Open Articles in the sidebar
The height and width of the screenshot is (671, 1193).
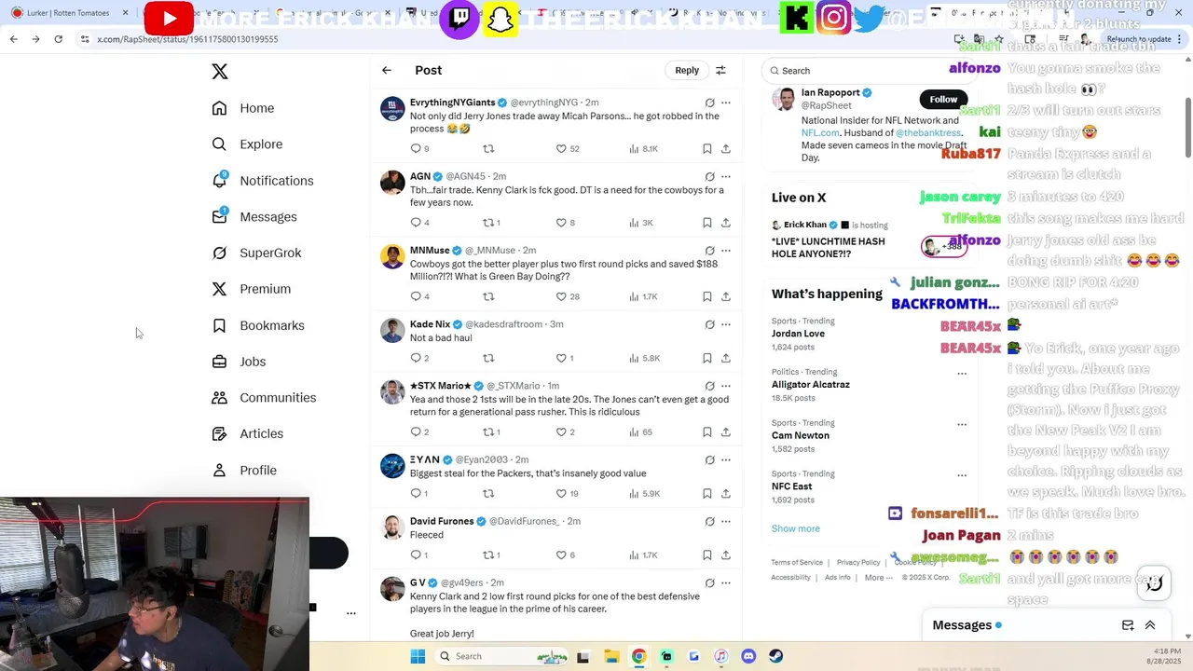click(x=248, y=433)
